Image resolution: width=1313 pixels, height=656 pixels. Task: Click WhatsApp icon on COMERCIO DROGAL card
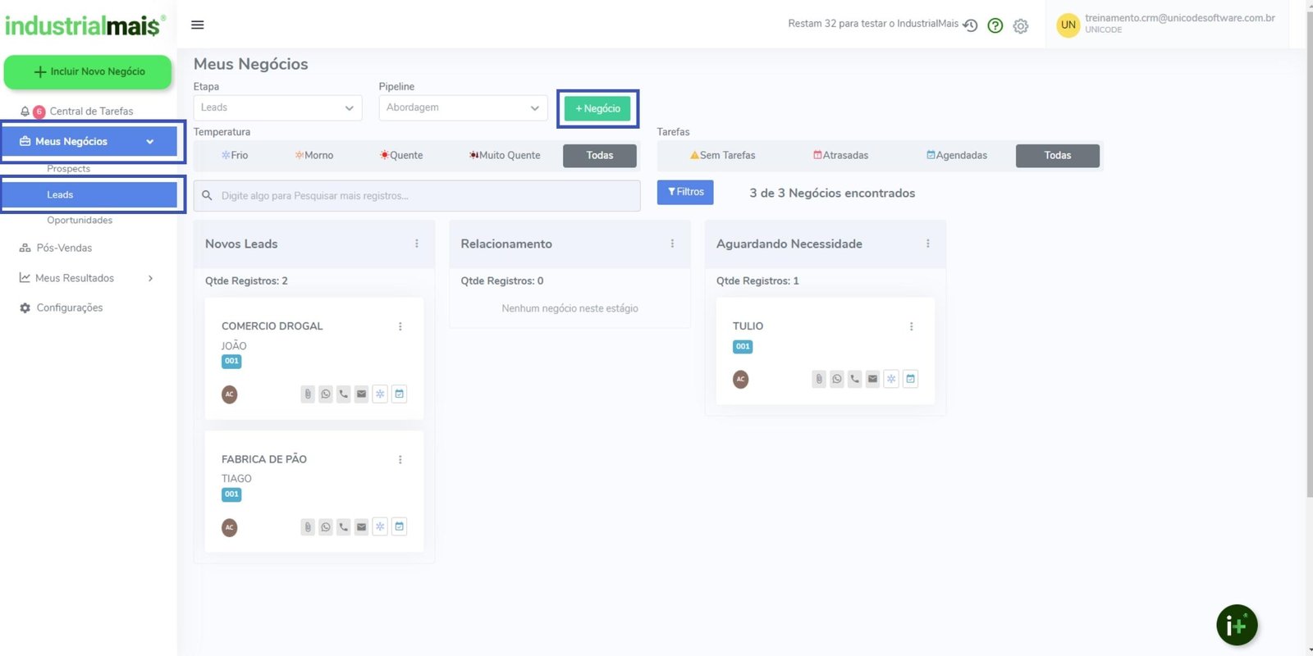click(326, 394)
